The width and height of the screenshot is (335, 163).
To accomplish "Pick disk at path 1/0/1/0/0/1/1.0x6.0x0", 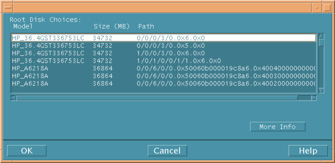I will coord(164,61).
